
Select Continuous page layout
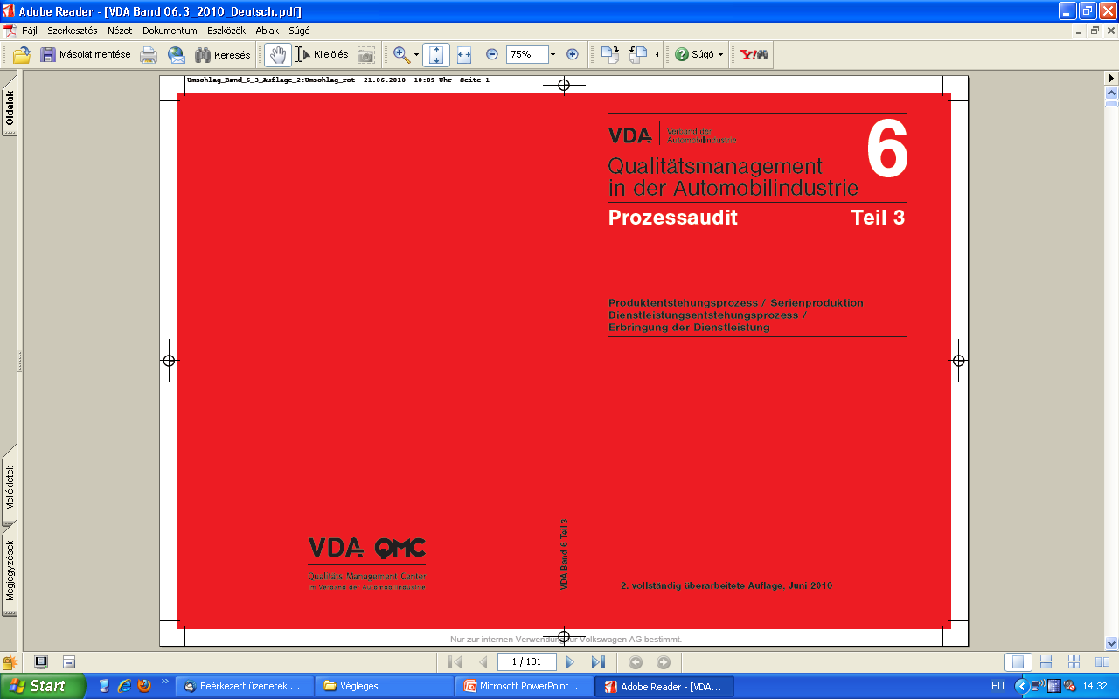coord(1046,662)
